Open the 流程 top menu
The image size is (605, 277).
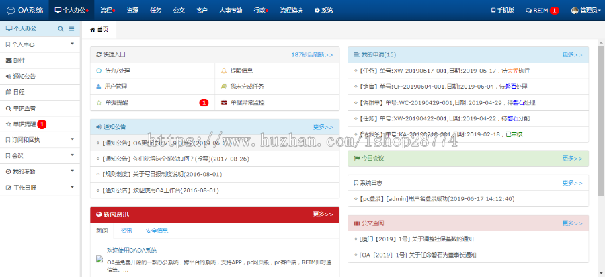[108, 10]
